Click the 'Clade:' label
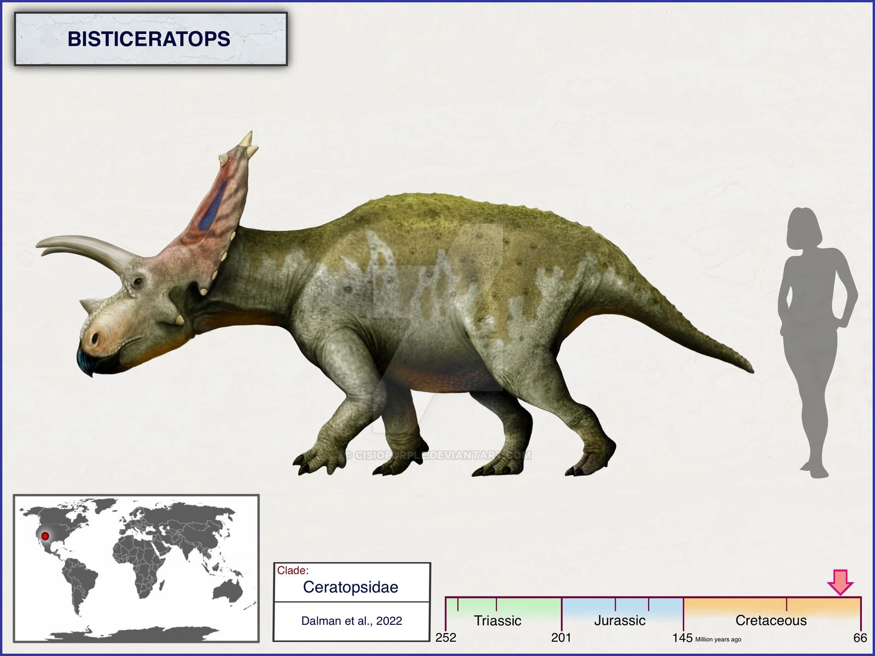 (293, 570)
